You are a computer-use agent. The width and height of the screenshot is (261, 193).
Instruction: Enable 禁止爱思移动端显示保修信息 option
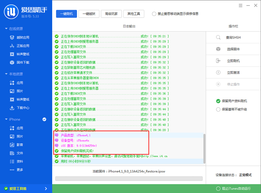tap(153, 14)
